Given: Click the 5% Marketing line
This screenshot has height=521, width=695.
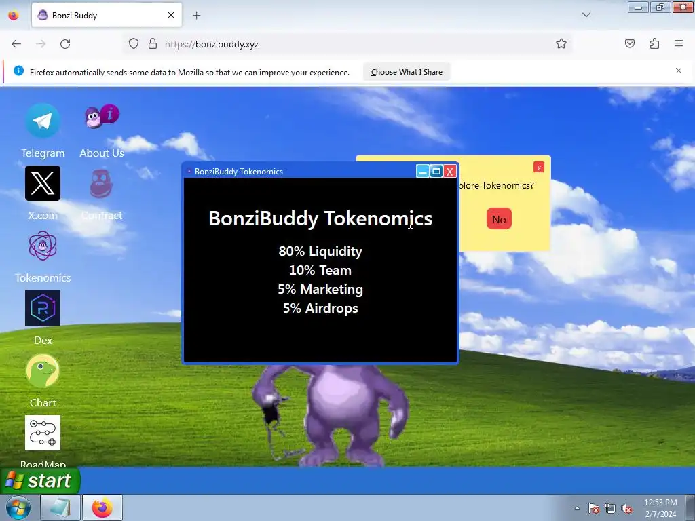Looking at the screenshot, I should (320, 289).
